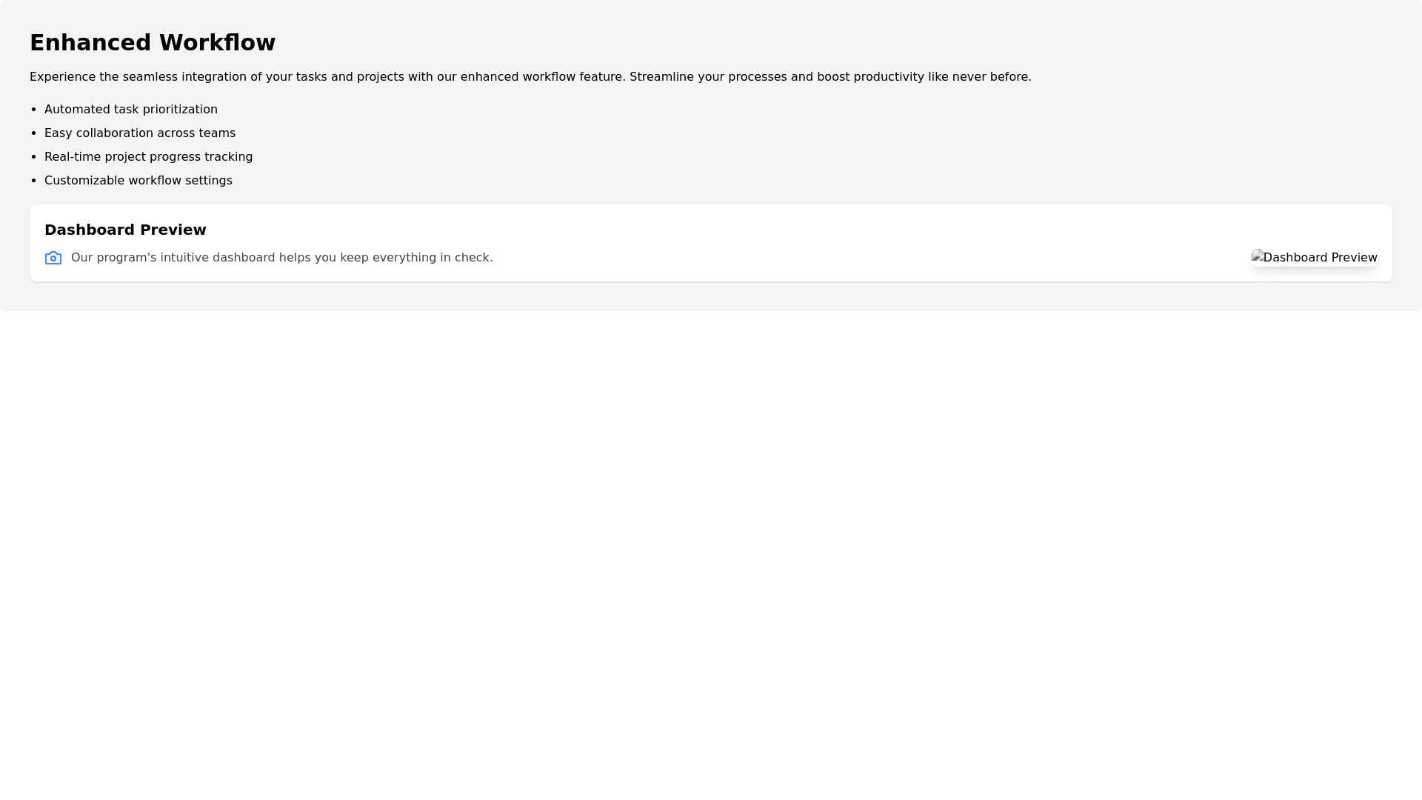The height and width of the screenshot is (800, 1422).
Task: Select the Customizable workflow settings item
Action: pos(138,181)
